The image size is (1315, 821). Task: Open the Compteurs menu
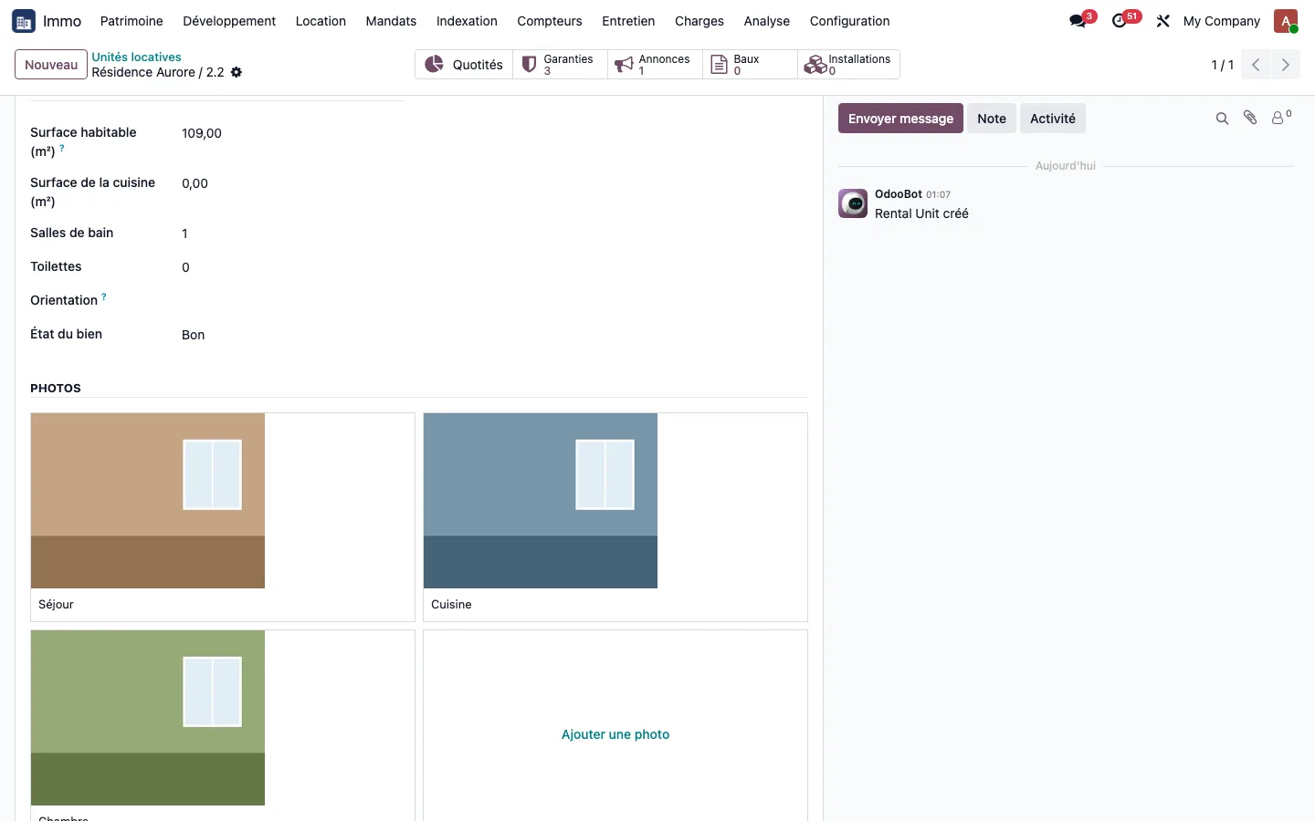(x=550, y=21)
